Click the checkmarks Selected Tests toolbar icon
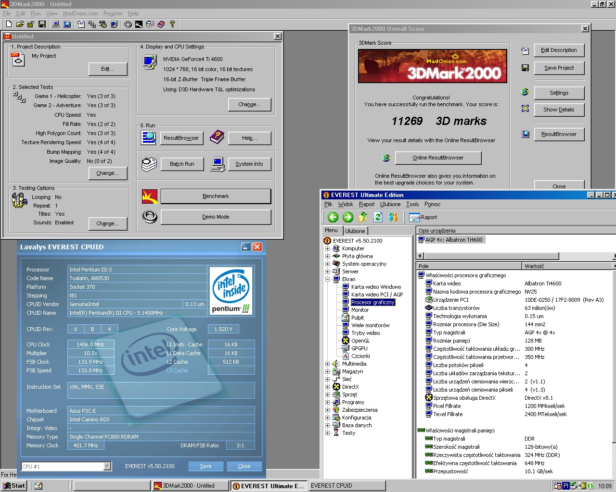The width and height of the screenshot is (616, 492). click(92, 24)
